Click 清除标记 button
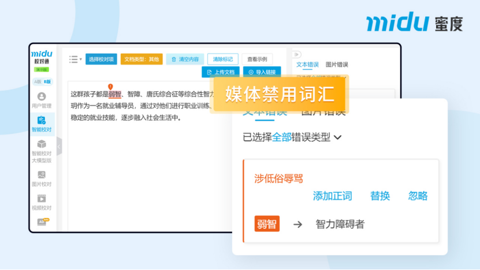 tap(222, 59)
